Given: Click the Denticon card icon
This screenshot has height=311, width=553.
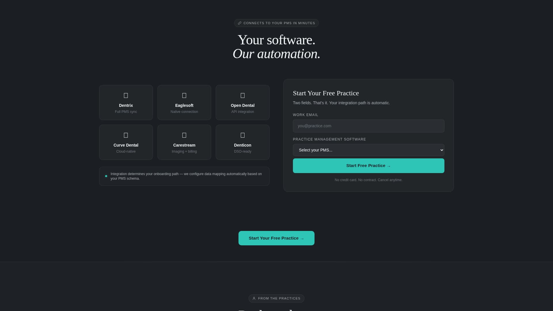Looking at the screenshot, I should coord(243,135).
